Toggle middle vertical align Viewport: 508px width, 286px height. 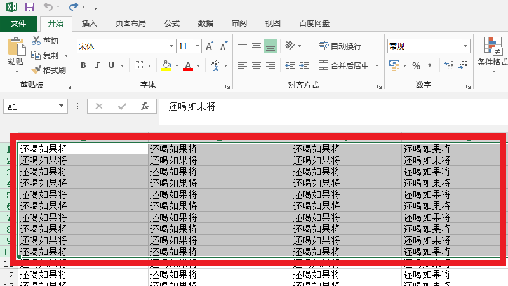[x=257, y=46]
